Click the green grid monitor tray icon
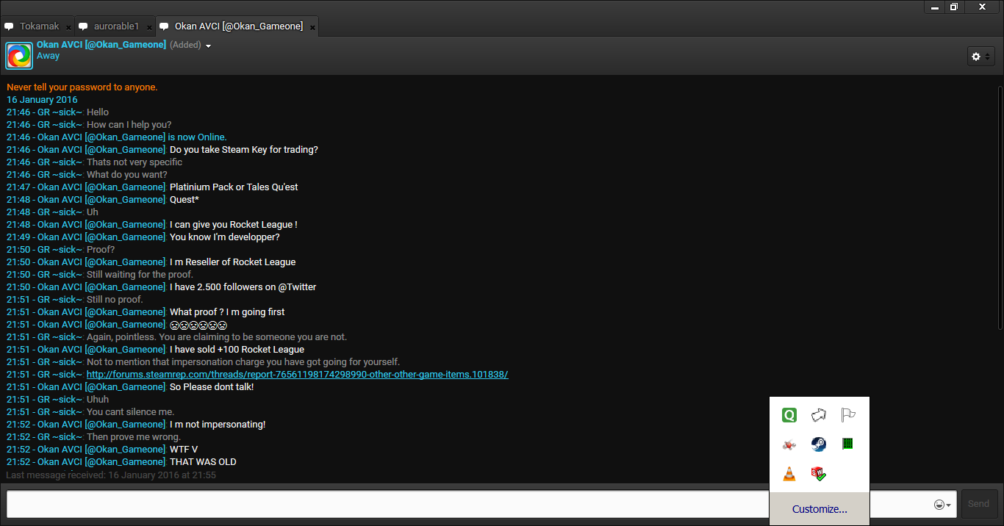Screen dimensions: 1004x526 click(847, 444)
